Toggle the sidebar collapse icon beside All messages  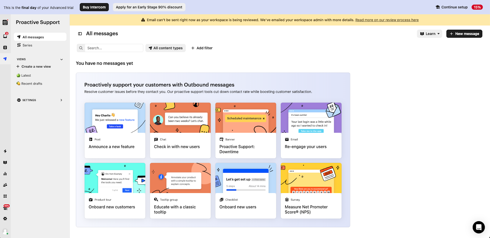(x=80, y=34)
